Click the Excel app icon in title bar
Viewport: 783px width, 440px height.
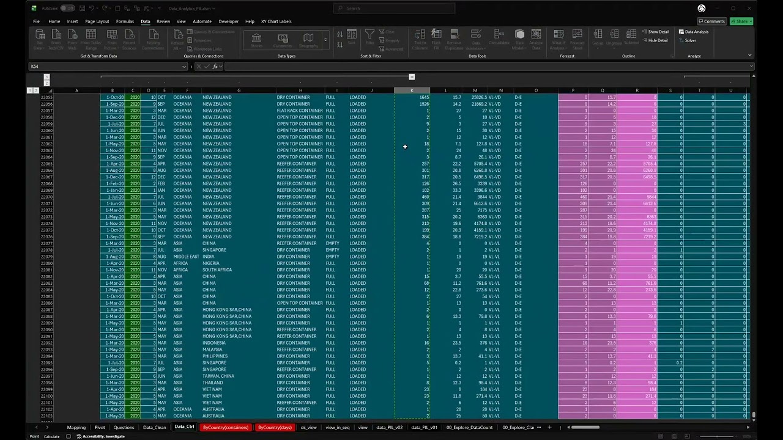tap(34, 8)
